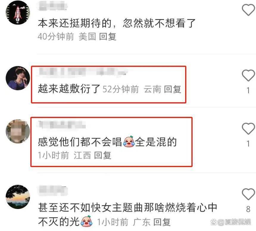Reply to the 广东 comment
Image resolution: width=256 pixels, height=231 pixels.
pos(162,222)
